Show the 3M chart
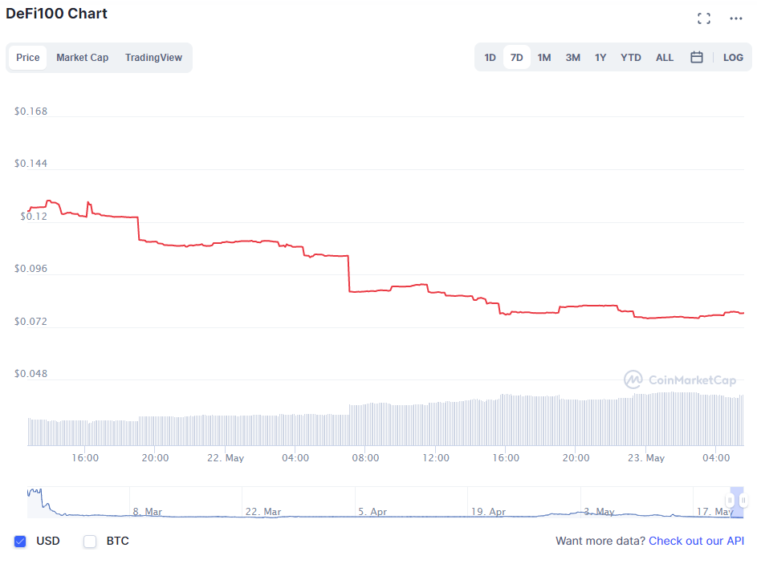The width and height of the screenshot is (757, 564). click(x=572, y=57)
